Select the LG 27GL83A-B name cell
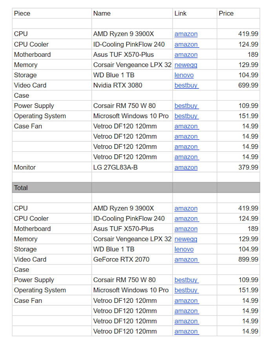 click(132, 167)
